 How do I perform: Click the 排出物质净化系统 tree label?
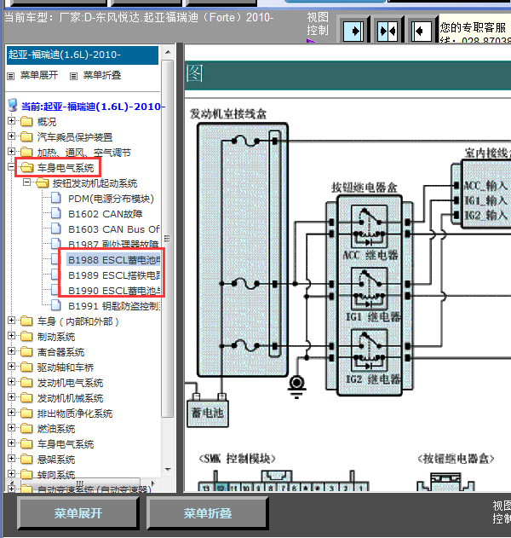click(75, 414)
